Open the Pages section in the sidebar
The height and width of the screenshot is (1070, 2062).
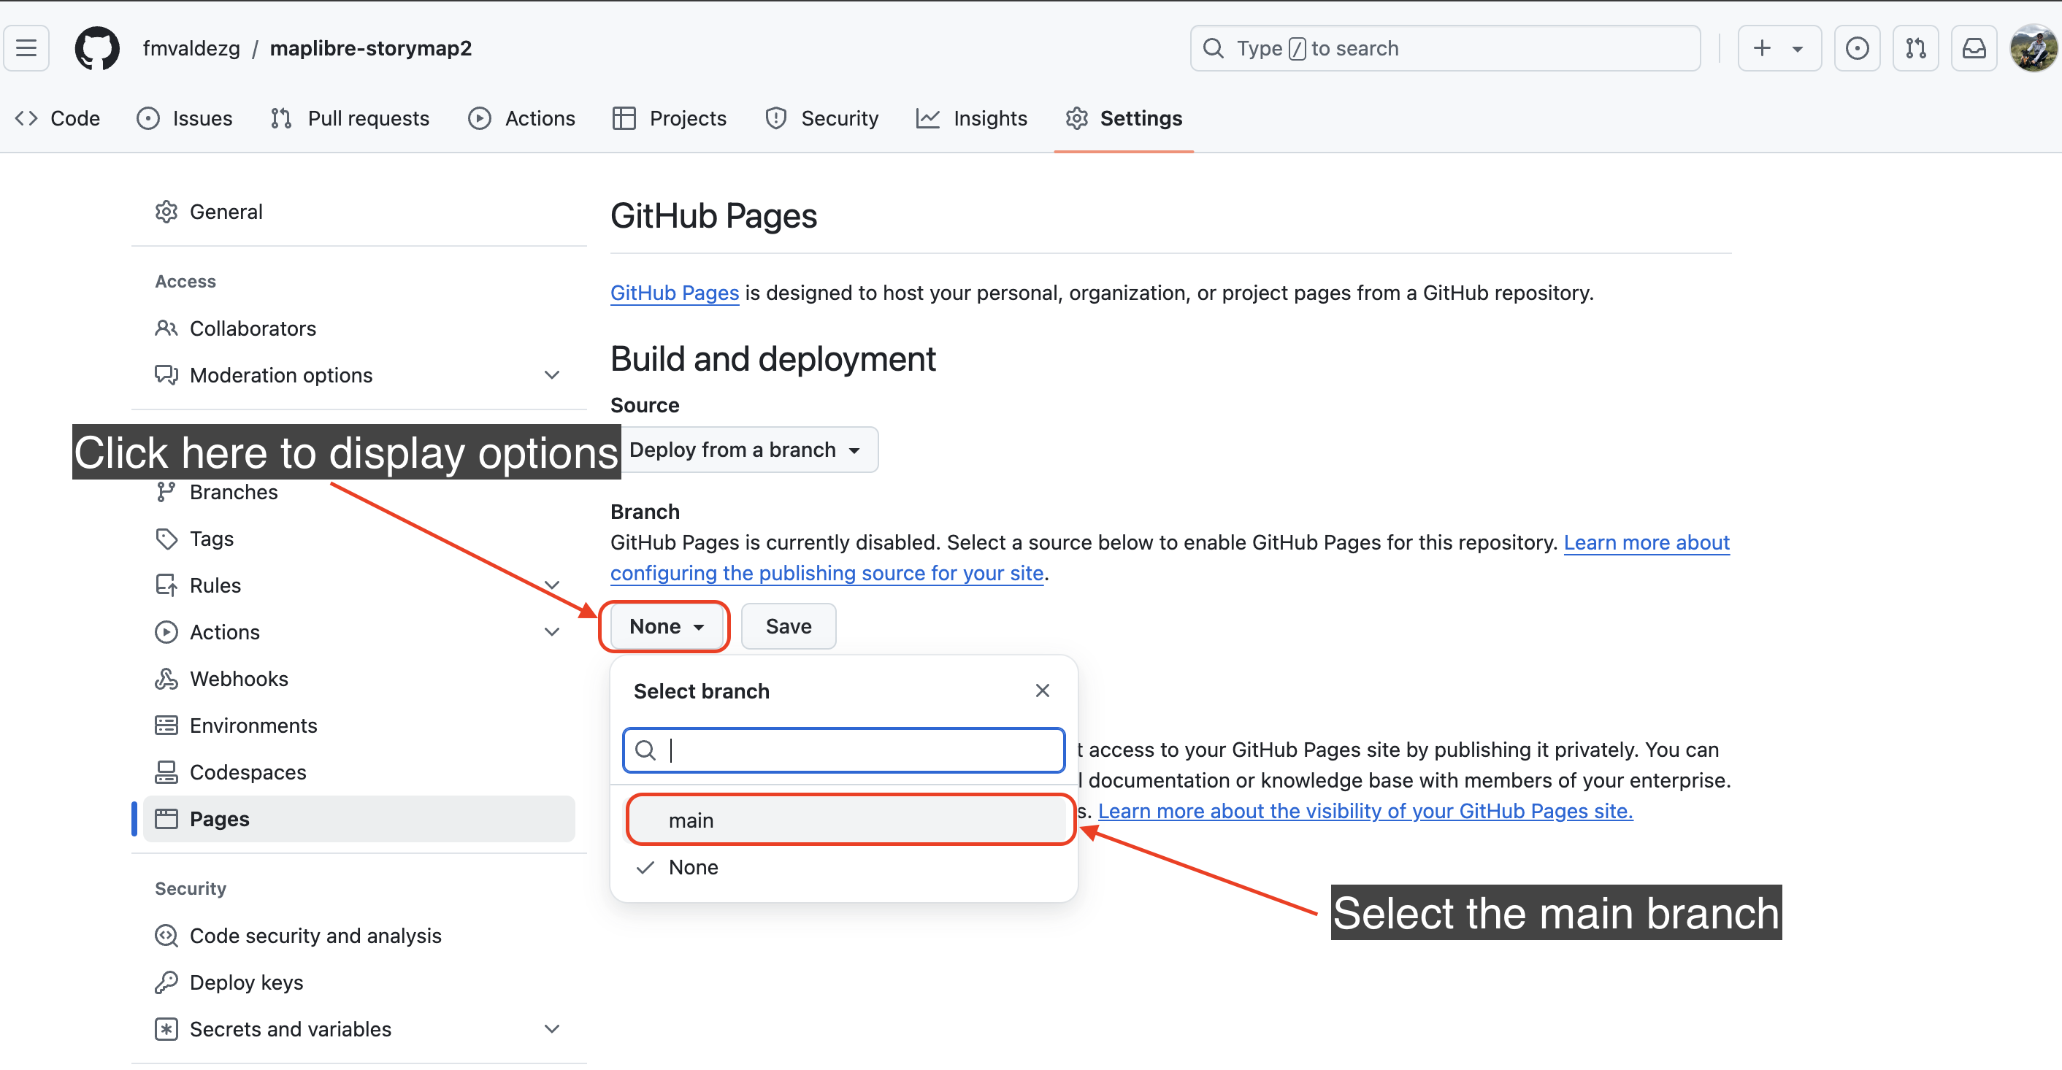(x=218, y=819)
